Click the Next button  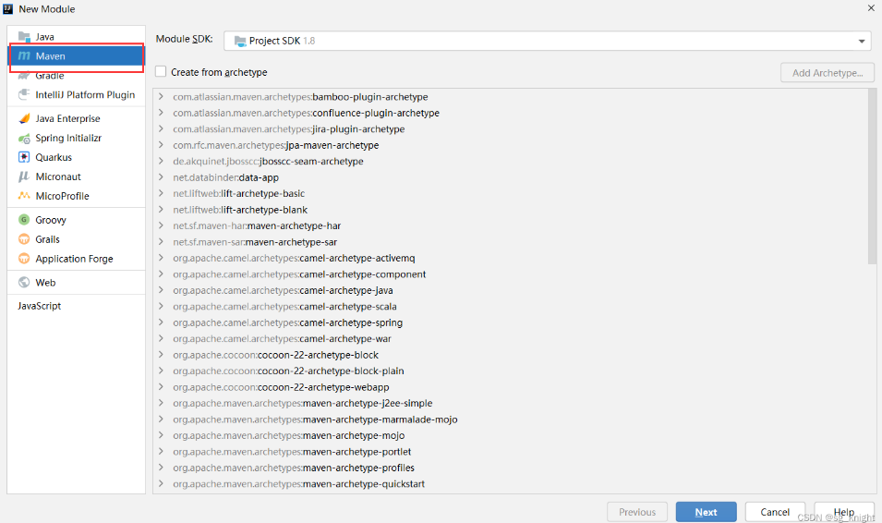(x=706, y=512)
